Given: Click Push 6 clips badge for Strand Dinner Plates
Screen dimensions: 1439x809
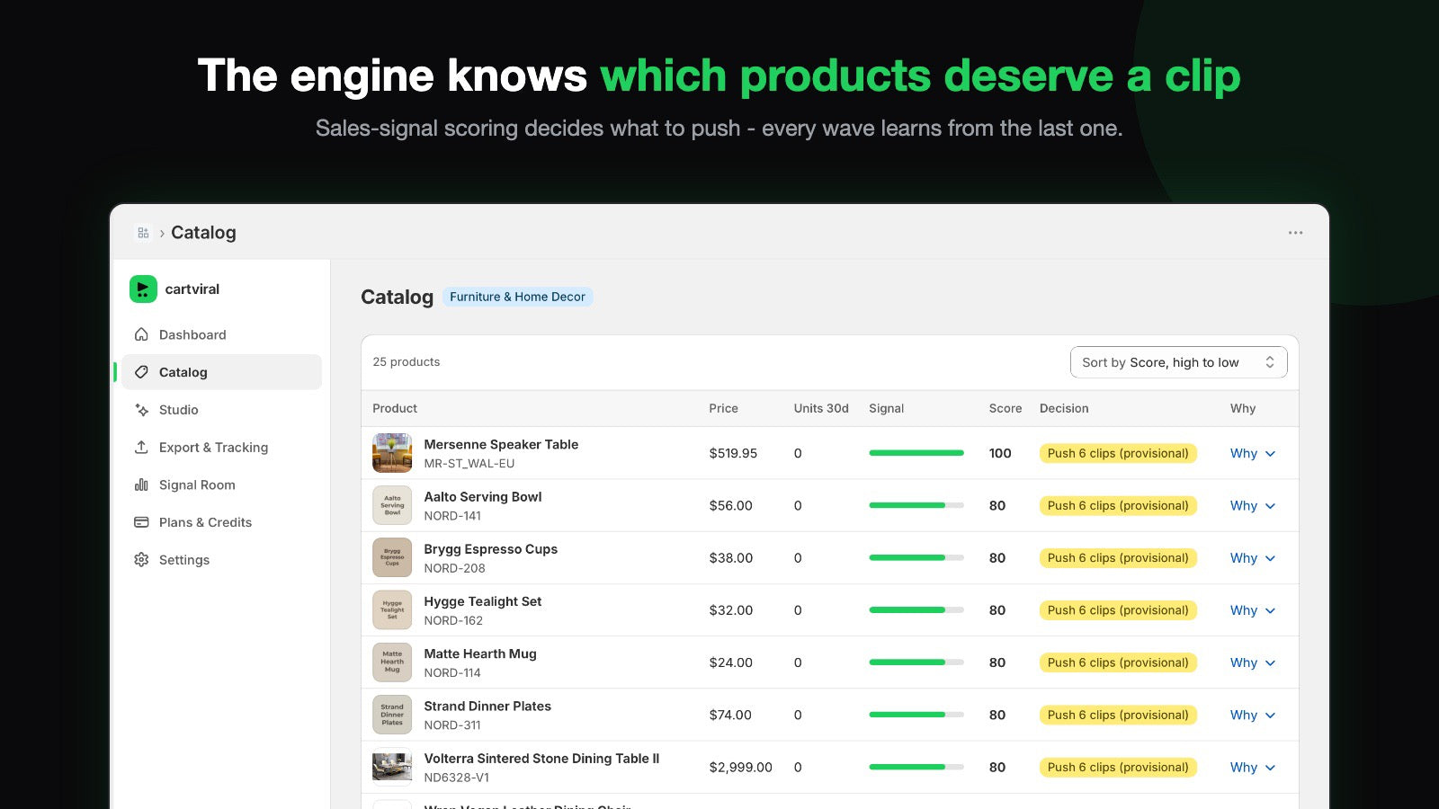Looking at the screenshot, I should point(1118,716).
